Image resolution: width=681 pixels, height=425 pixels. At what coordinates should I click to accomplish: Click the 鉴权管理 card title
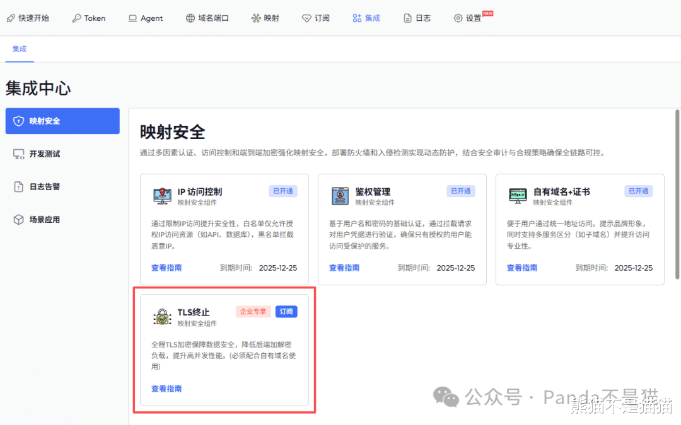tap(373, 191)
